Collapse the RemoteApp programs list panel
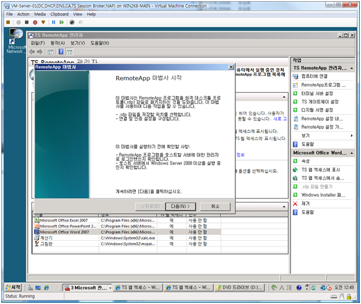The width and height of the screenshot is (361, 304). (284, 207)
